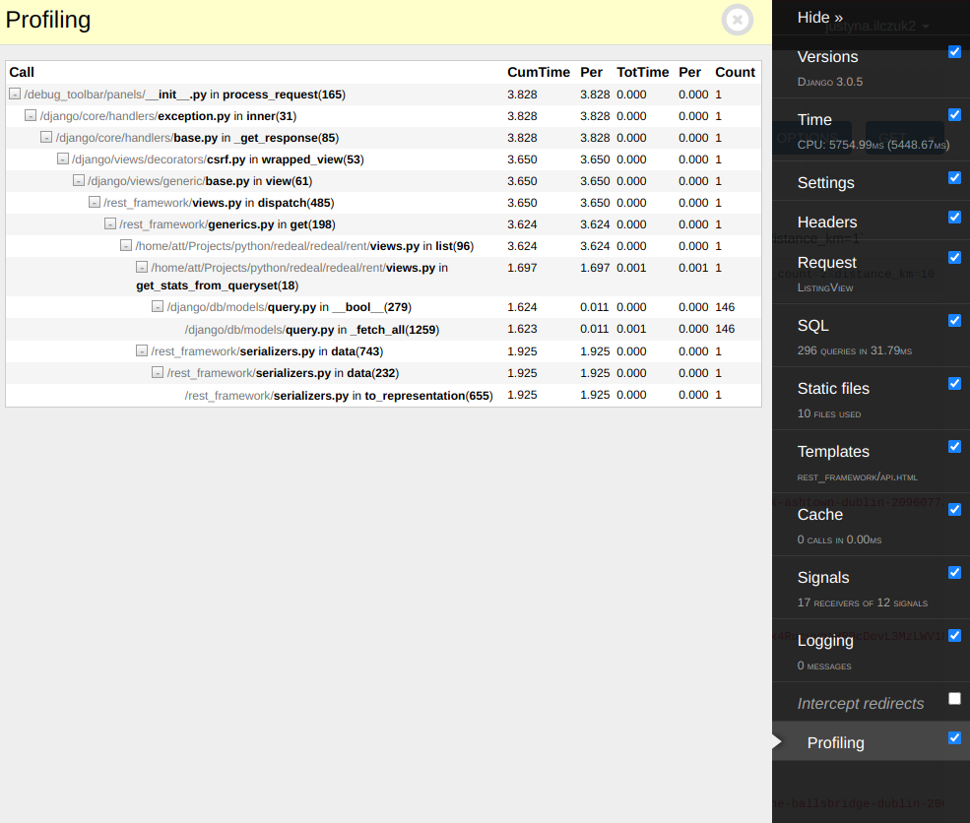Click Hide » to collapse the toolbar
The image size is (970, 823).
click(819, 18)
